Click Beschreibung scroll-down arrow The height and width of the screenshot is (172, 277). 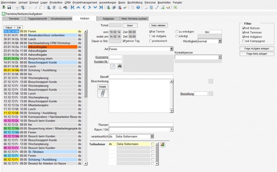click(x=171, y=111)
